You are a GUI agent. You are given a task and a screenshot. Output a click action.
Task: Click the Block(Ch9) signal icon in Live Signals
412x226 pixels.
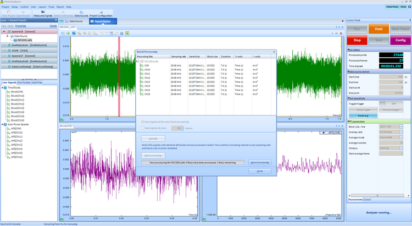(x=8, y=92)
